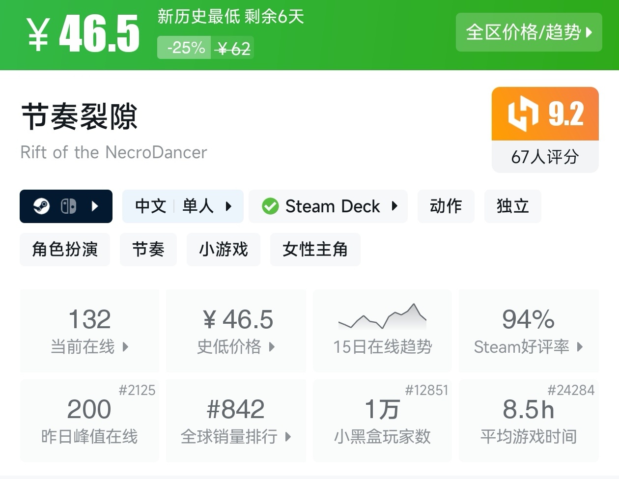Click the 67人评分 rating count
Screen dimensions: 619x479
(x=545, y=157)
